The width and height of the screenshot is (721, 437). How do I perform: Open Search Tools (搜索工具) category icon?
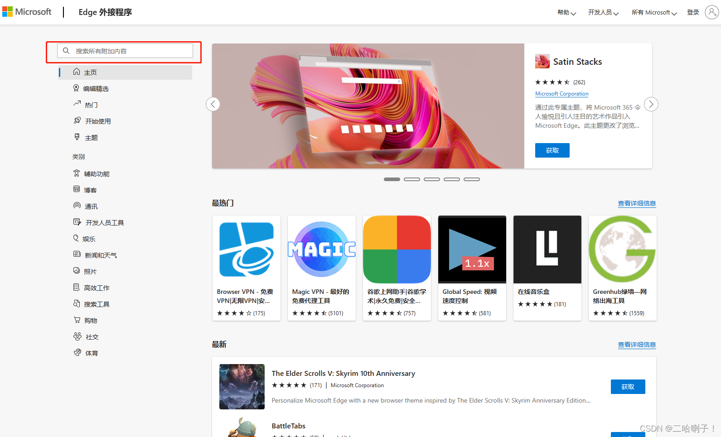[77, 303]
